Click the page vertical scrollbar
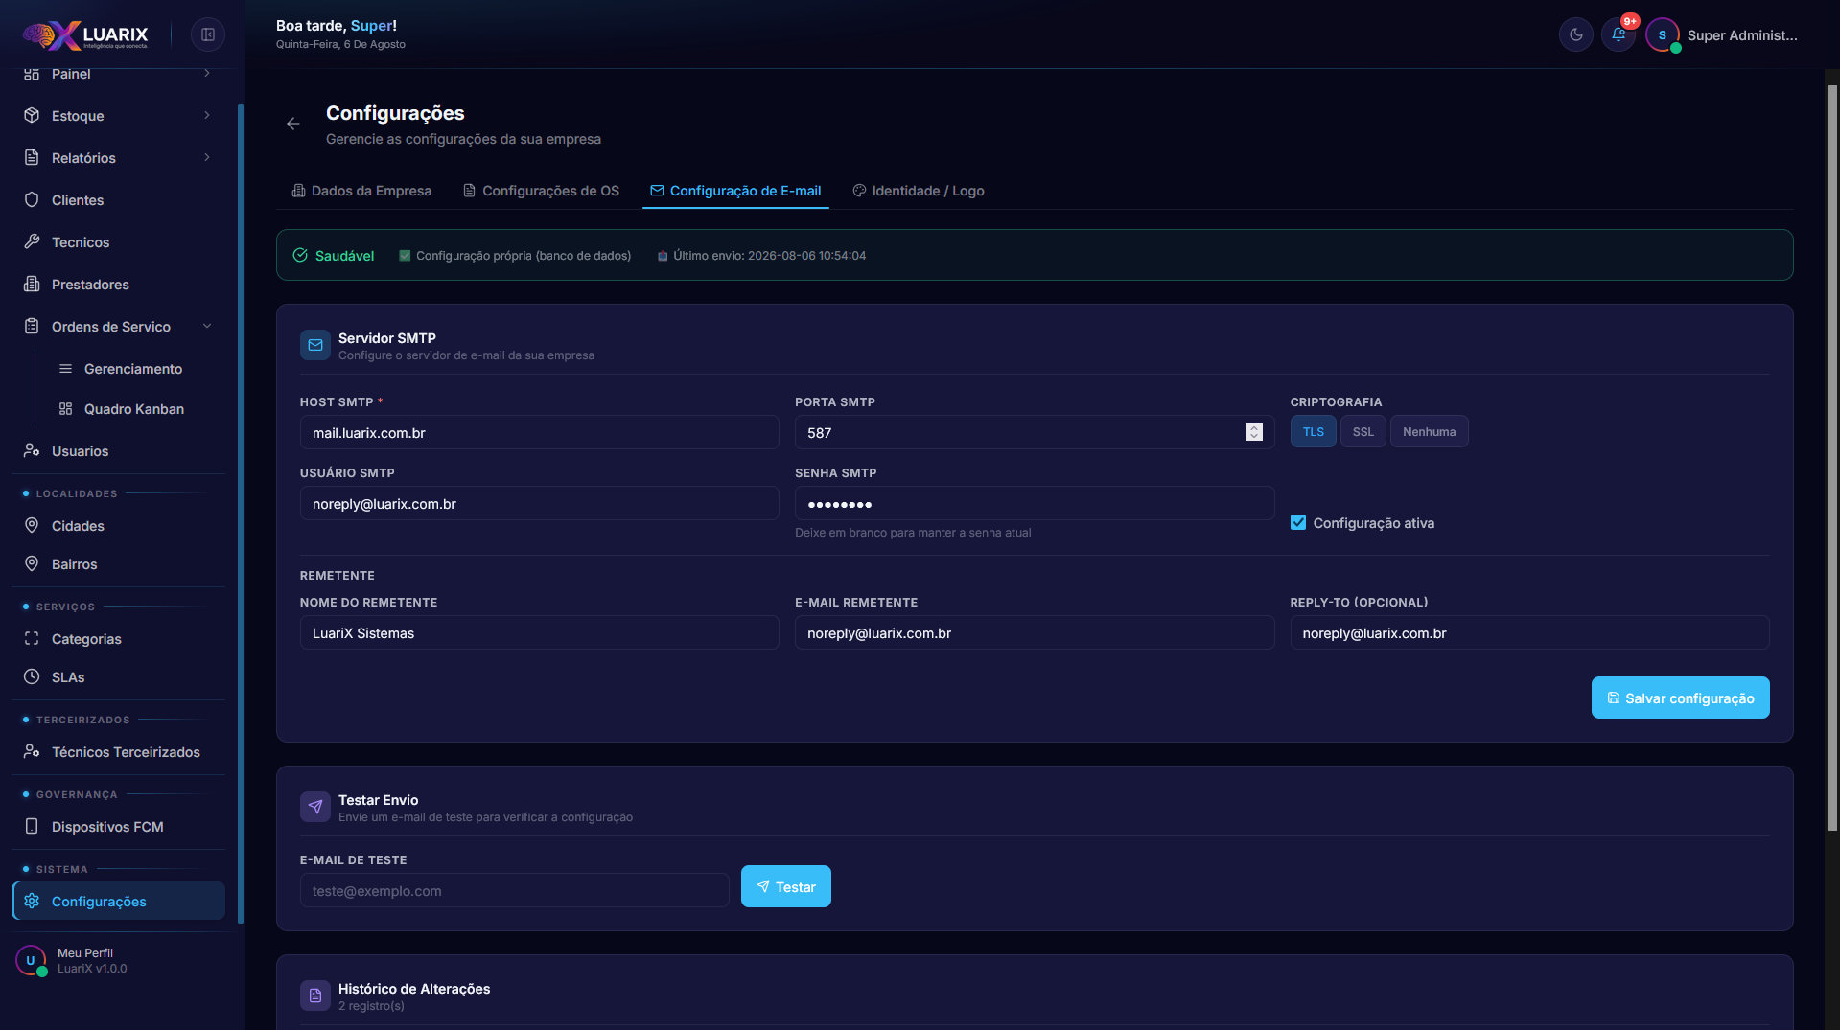1840x1030 pixels. 1832,458
